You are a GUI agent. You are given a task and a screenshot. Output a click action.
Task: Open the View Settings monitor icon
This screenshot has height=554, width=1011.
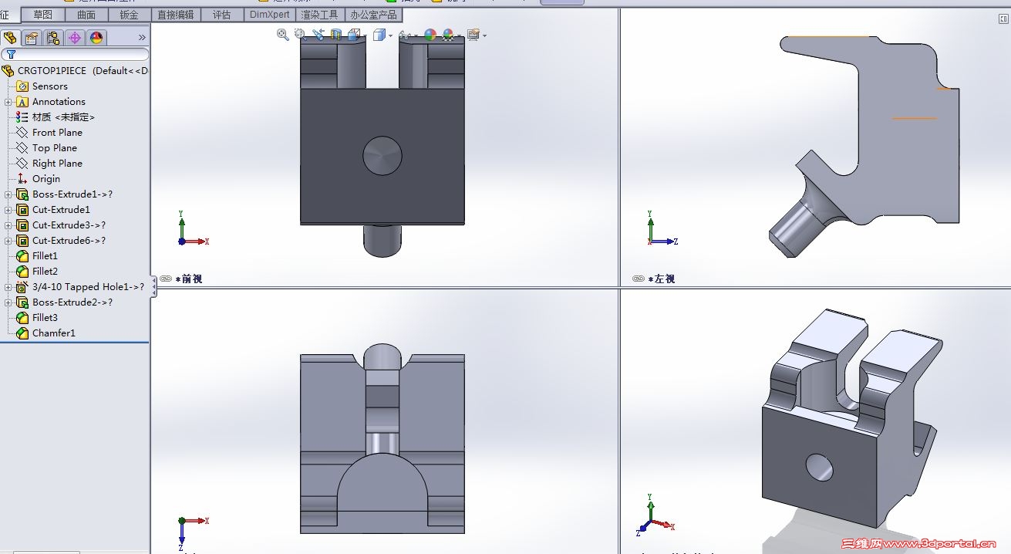pos(473,35)
